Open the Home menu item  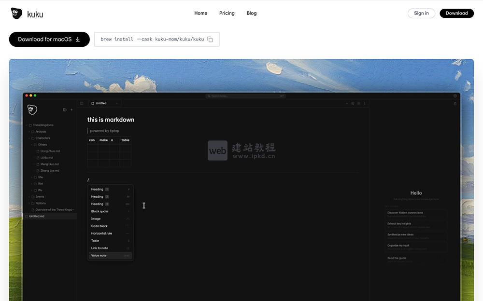[x=200, y=13]
